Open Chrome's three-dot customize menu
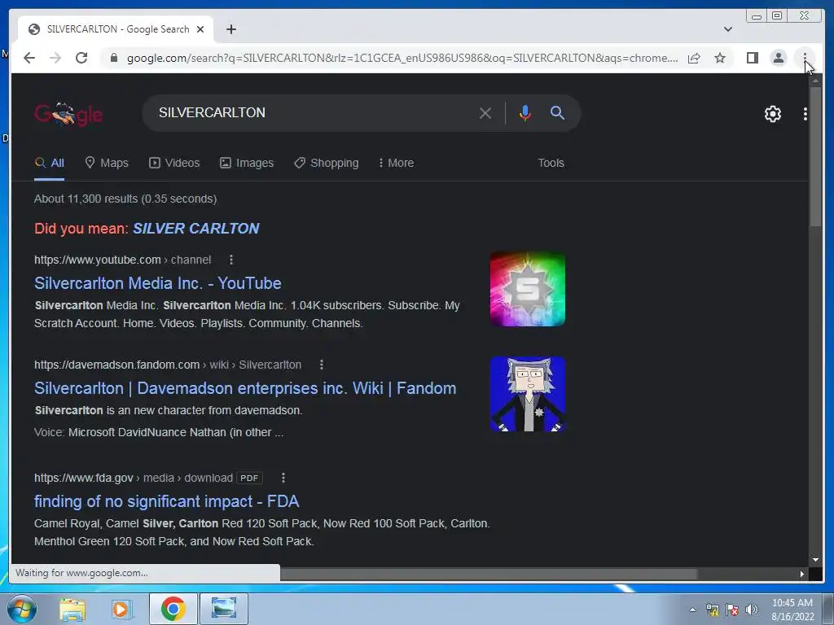Screen dimensions: 834x625 [x=805, y=58]
